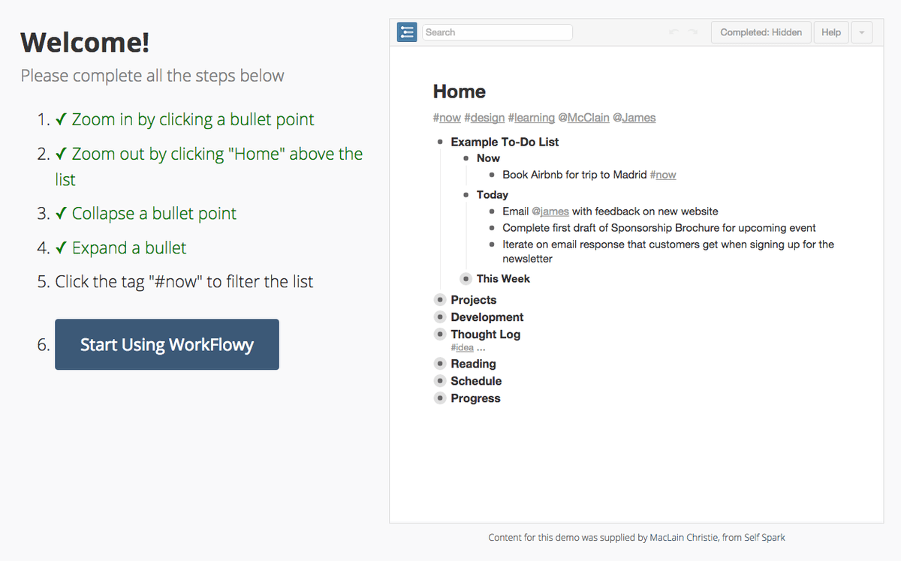Click bullet of Book Airbnb item
Image resolution: width=901 pixels, height=561 pixels.
pyautogui.click(x=492, y=175)
